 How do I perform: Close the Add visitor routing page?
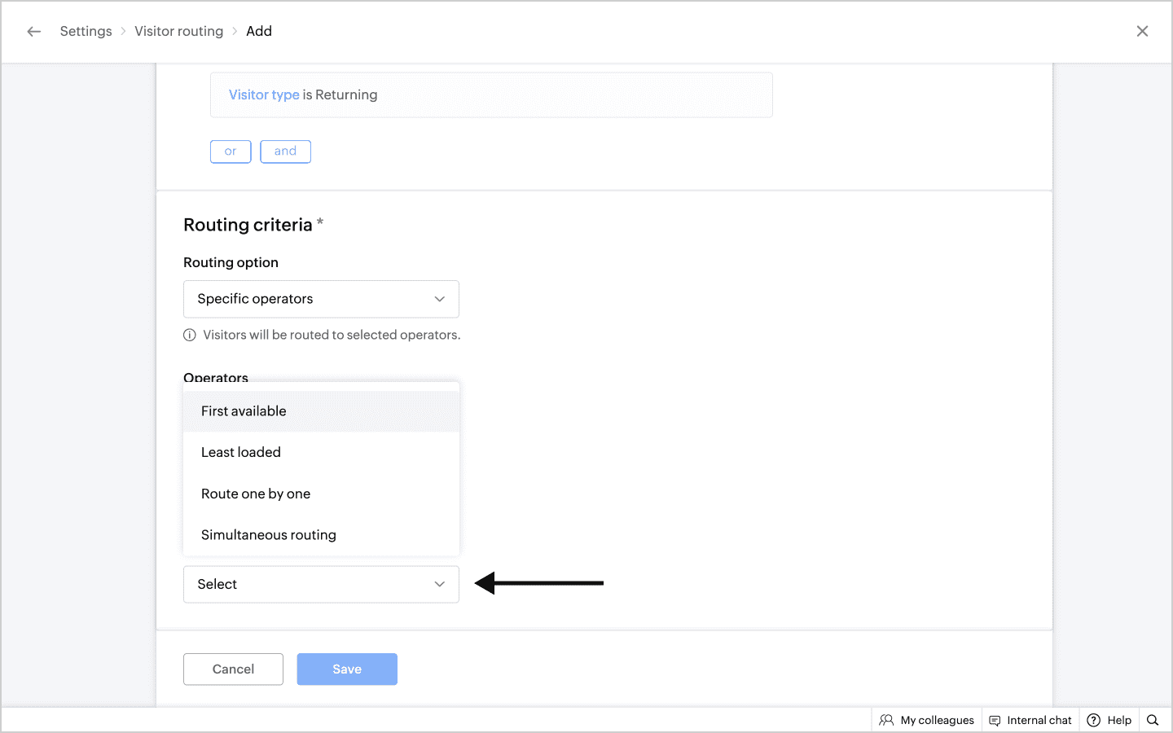pyautogui.click(x=1142, y=32)
